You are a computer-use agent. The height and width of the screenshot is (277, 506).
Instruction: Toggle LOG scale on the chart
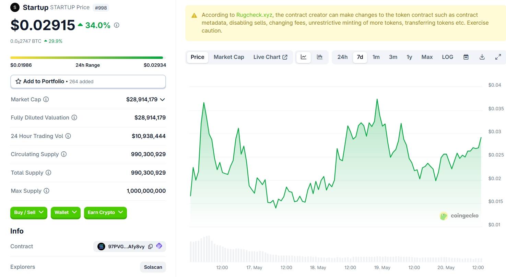tap(447, 57)
